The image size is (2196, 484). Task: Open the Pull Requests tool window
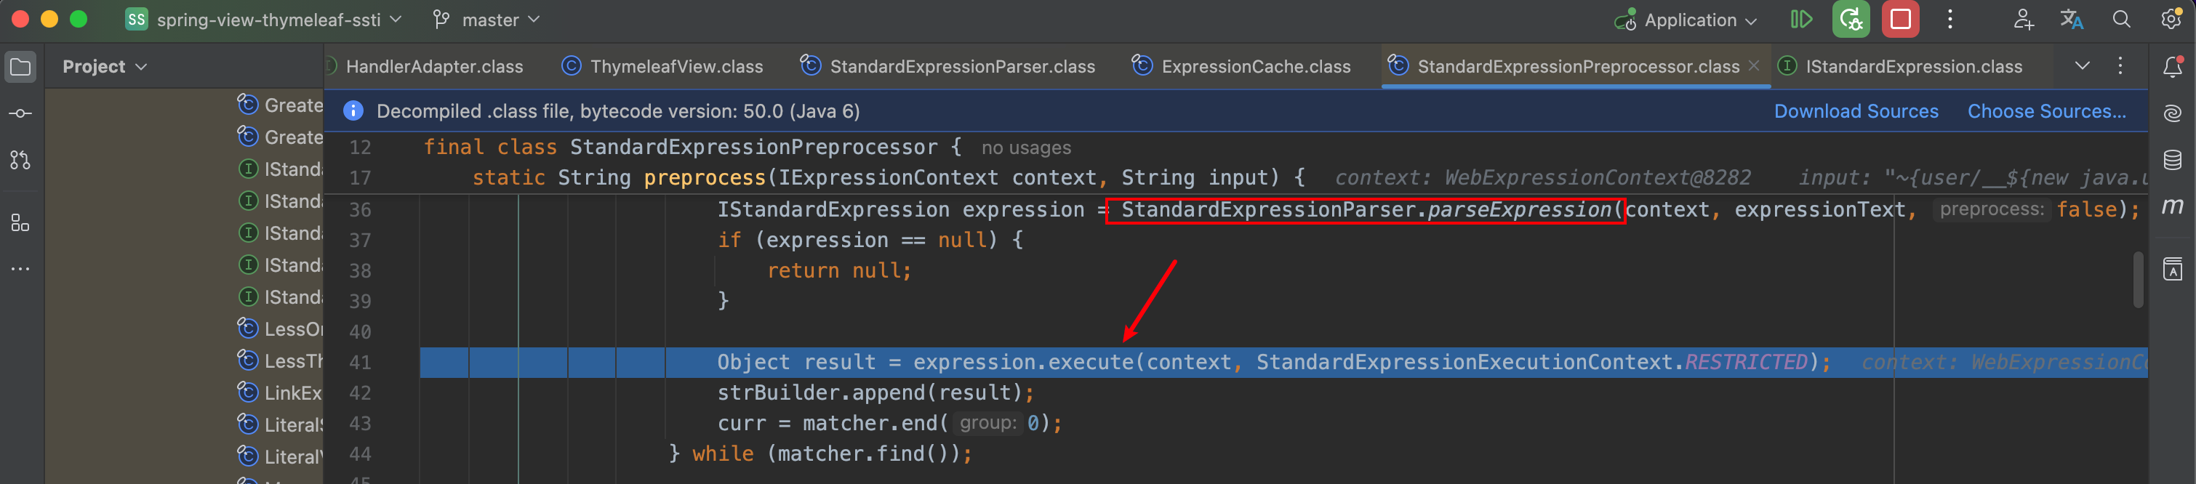coord(20,159)
